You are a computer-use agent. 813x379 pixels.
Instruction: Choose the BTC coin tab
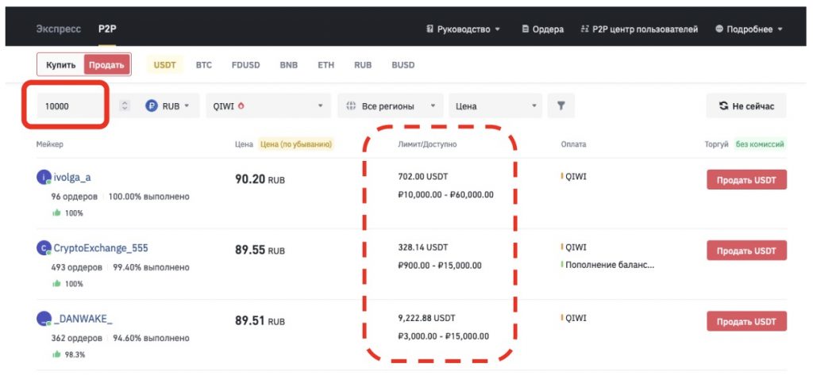click(x=204, y=65)
